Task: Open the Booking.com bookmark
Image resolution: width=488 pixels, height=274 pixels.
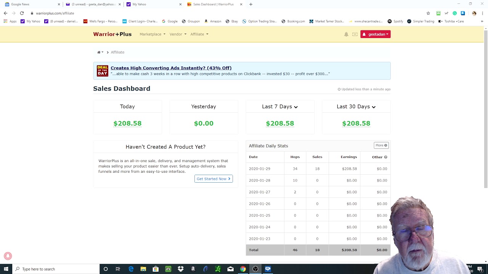Action: point(293,21)
